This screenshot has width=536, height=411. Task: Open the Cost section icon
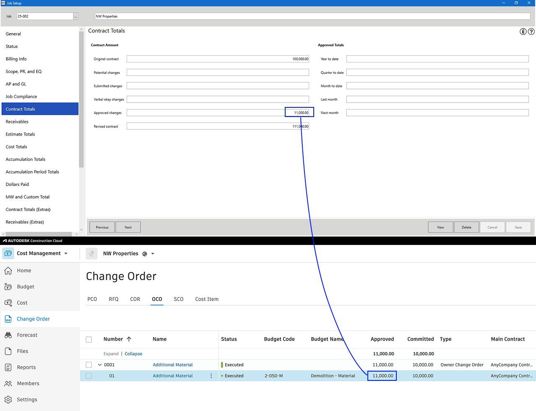click(x=8, y=302)
